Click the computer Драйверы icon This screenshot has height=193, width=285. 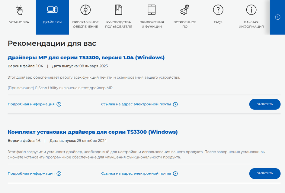pyautogui.click(x=52, y=10)
